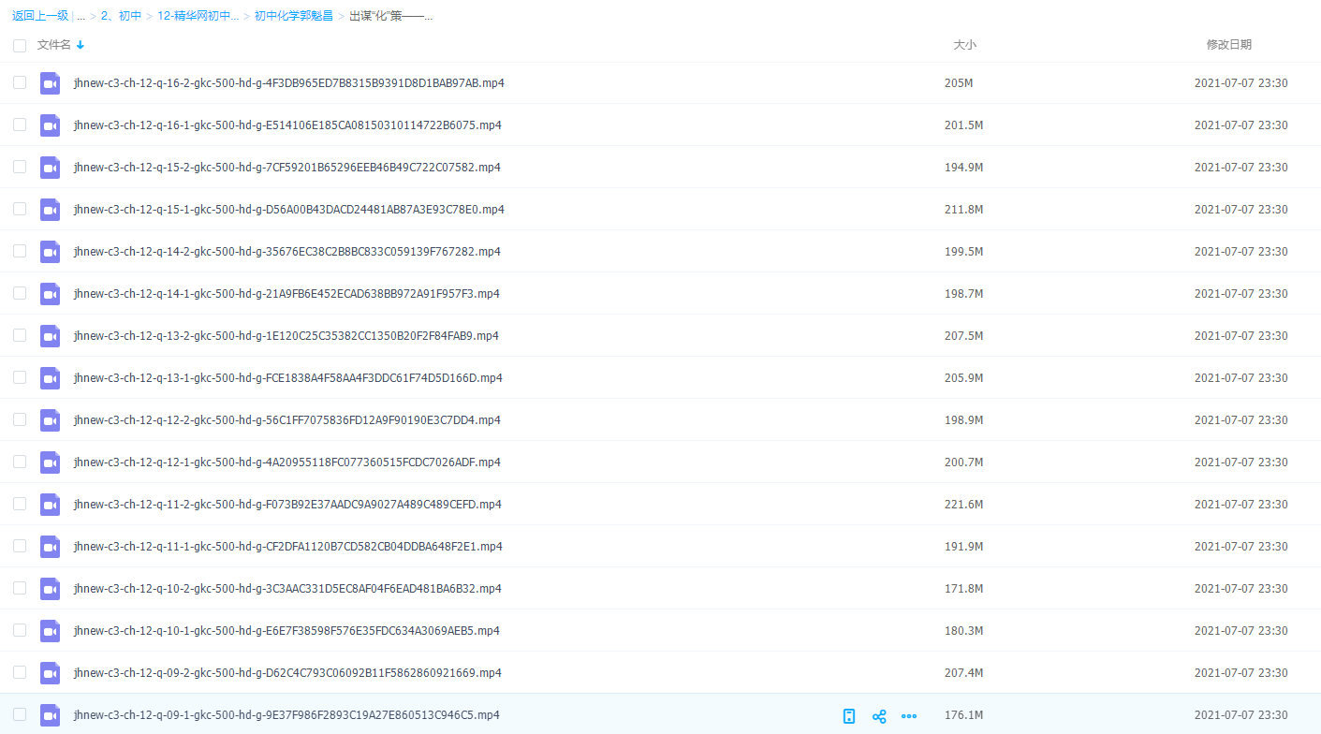Open the q-09-2 video file by its name

click(x=287, y=673)
